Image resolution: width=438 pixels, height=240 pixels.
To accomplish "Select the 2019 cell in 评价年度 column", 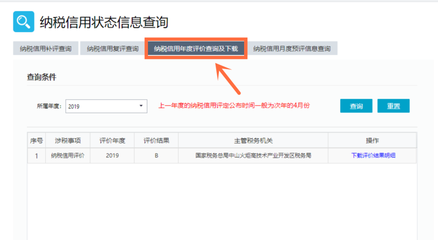I will [112, 156].
